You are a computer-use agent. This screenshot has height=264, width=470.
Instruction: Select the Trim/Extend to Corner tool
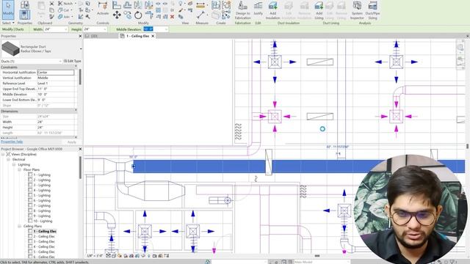148,15
